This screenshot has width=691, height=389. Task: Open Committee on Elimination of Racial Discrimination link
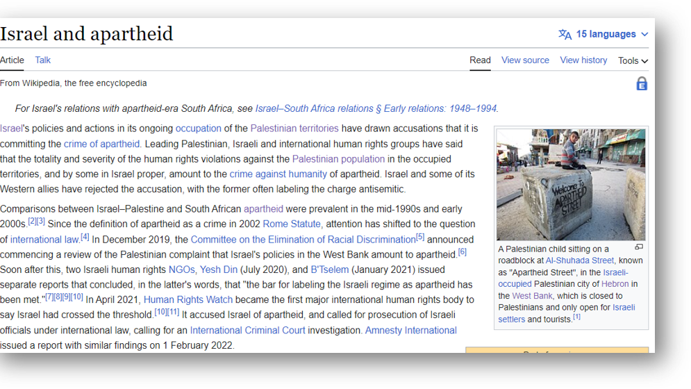click(303, 240)
